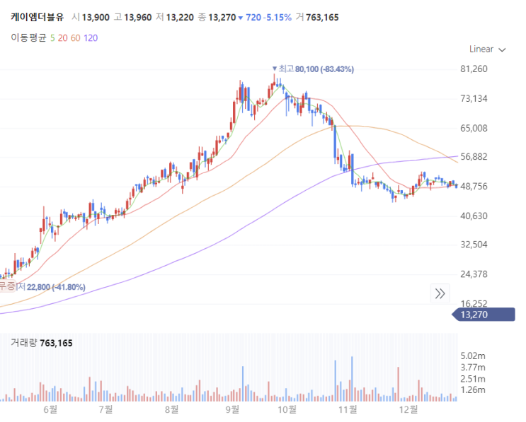Click the 최고 80,100 high price marker
The height and width of the screenshot is (422, 526).
[315, 69]
